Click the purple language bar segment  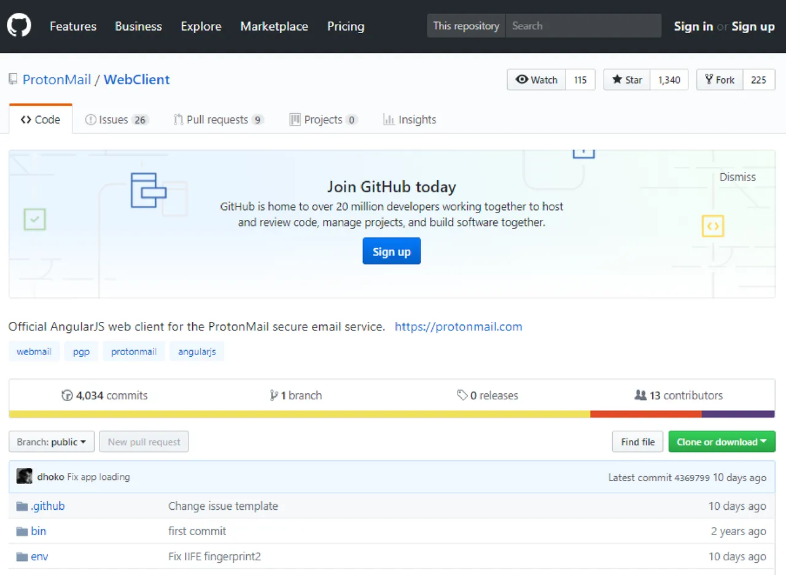(x=738, y=414)
